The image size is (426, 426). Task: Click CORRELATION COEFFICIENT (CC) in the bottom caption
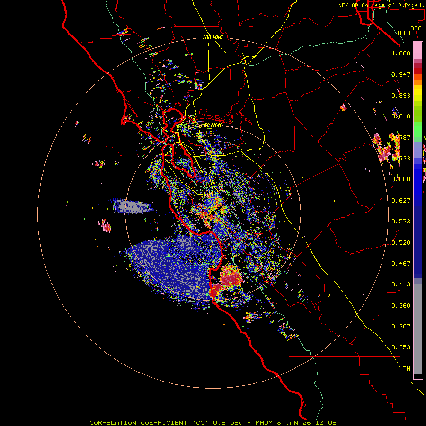click(150, 423)
